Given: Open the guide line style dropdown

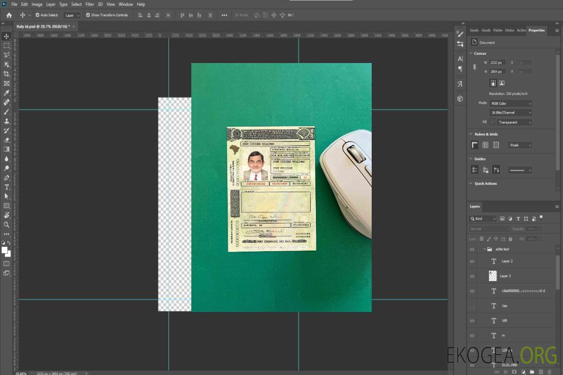Looking at the screenshot, I should point(520,170).
